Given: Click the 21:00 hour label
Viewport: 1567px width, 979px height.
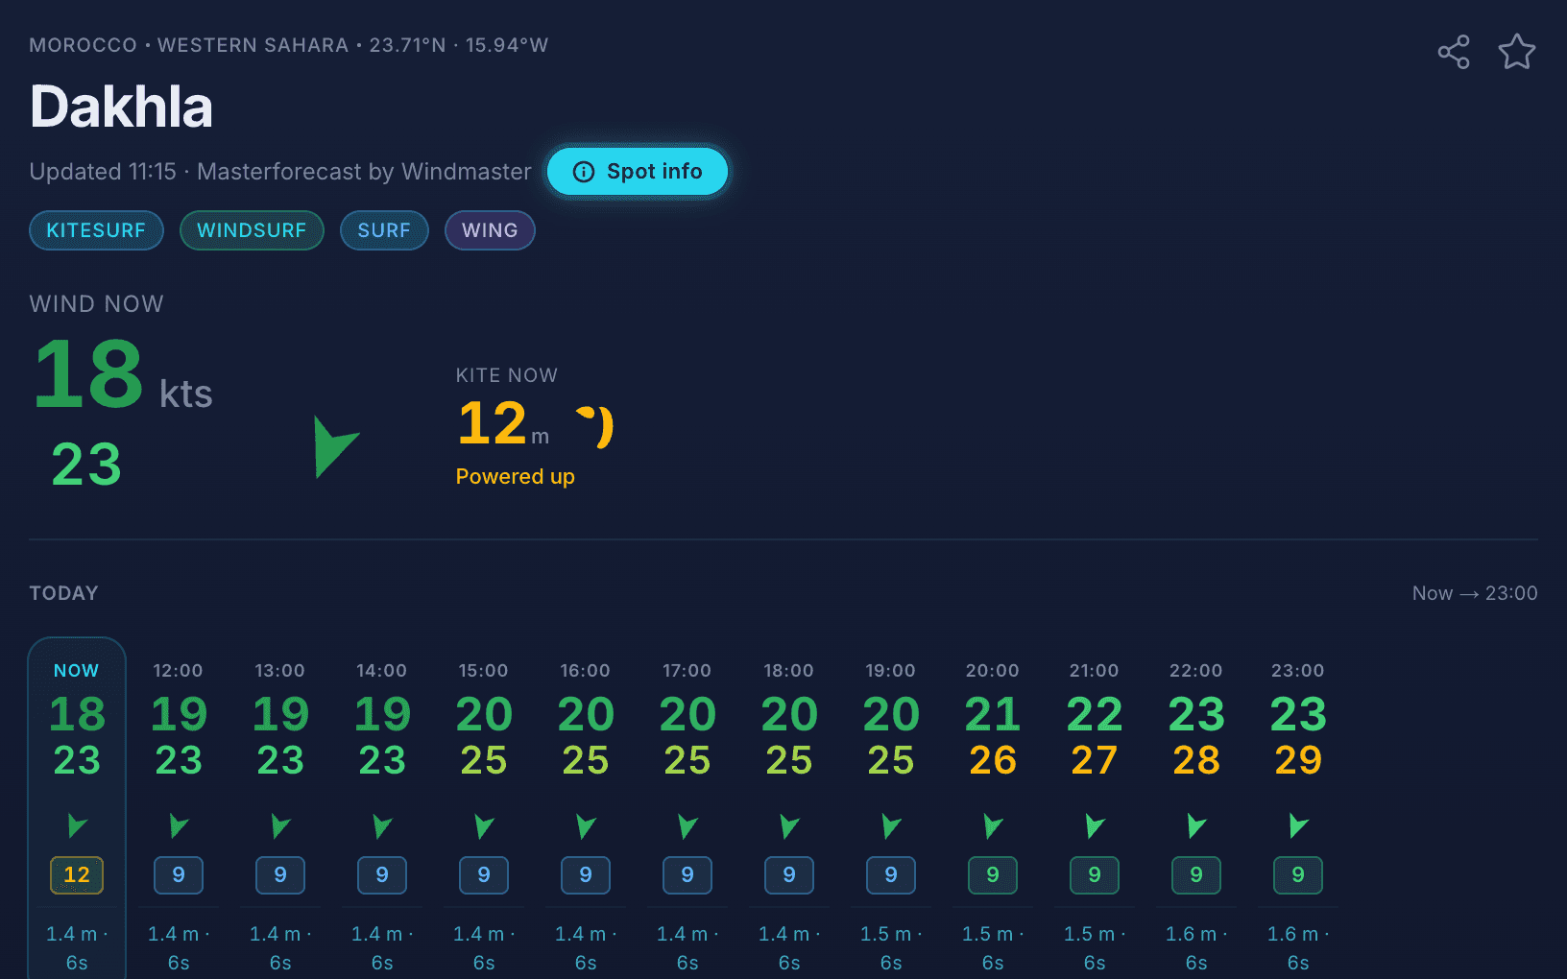Looking at the screenshot, I should point(1095,671).
